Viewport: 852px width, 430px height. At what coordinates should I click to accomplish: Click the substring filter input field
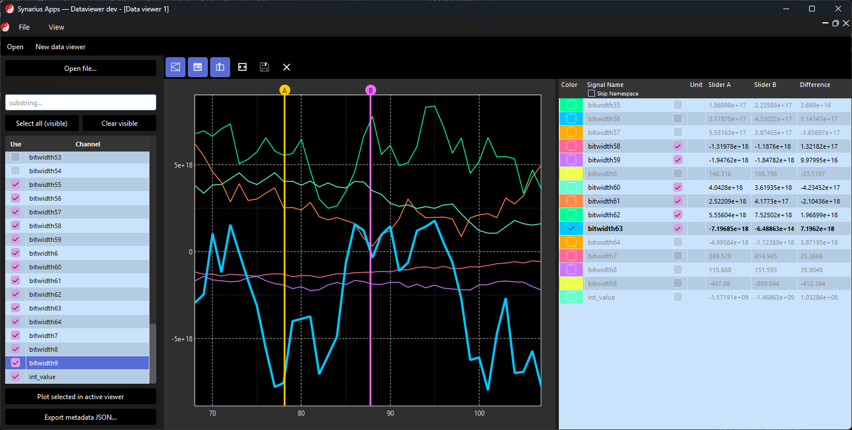click(80, 102)
